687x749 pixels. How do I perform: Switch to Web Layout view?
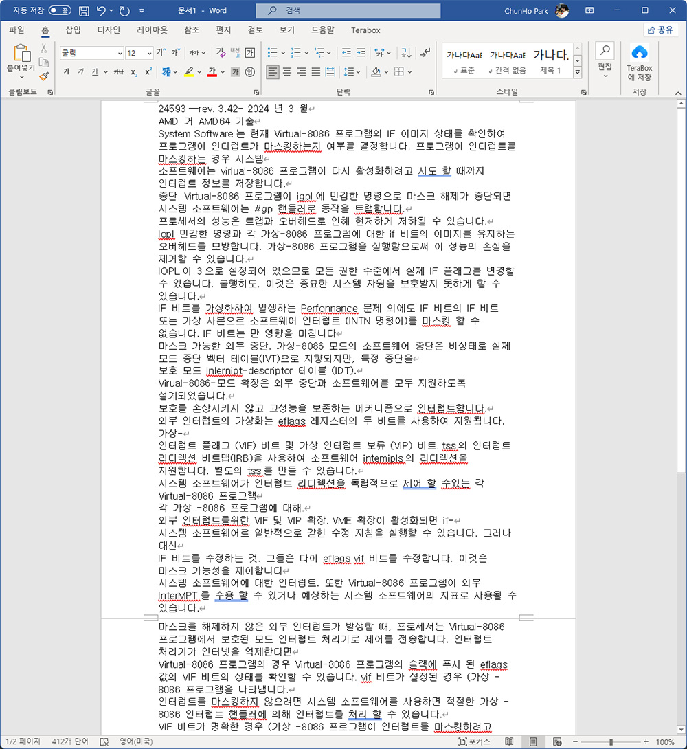coord(556,741)
